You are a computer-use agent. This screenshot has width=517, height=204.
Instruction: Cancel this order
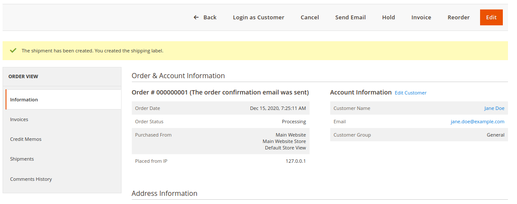click(310, 18)
